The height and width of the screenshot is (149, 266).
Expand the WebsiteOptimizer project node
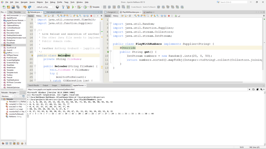coord(2,87)
